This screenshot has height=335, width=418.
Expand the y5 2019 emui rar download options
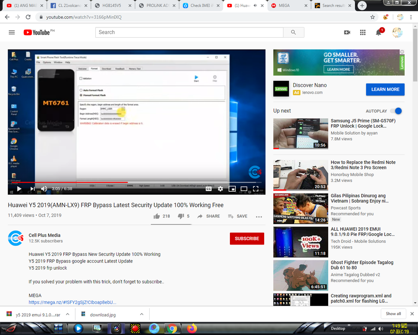tap(68, 314)
